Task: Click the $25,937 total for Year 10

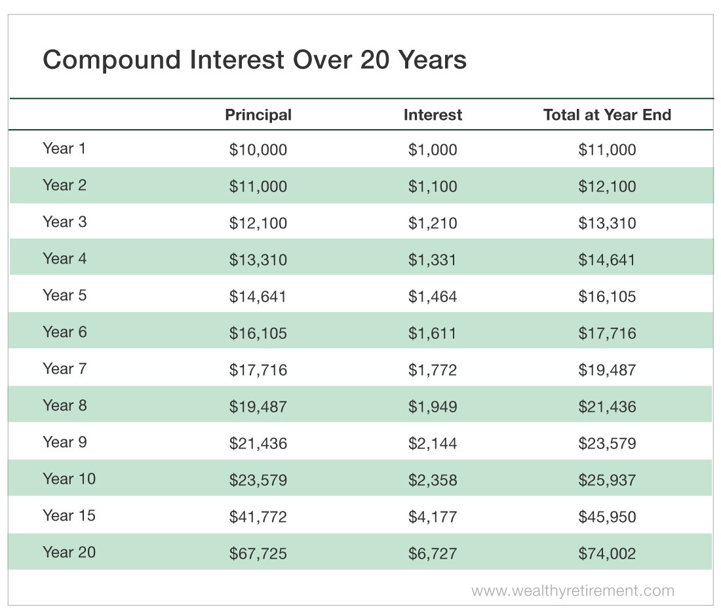Action: (x=607, y=480)
